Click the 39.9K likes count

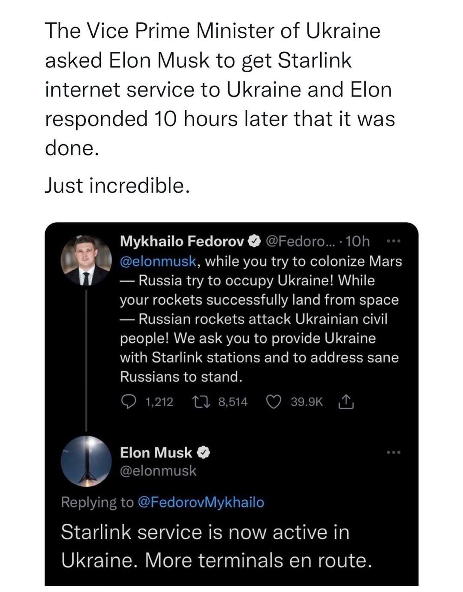(x=307, y=402)
